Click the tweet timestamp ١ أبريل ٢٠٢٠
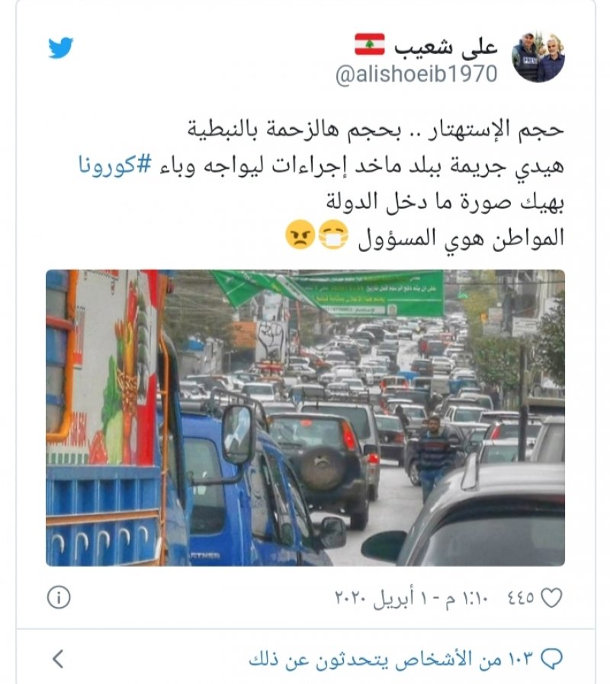The image size is (610, 684). pos(410,598)
